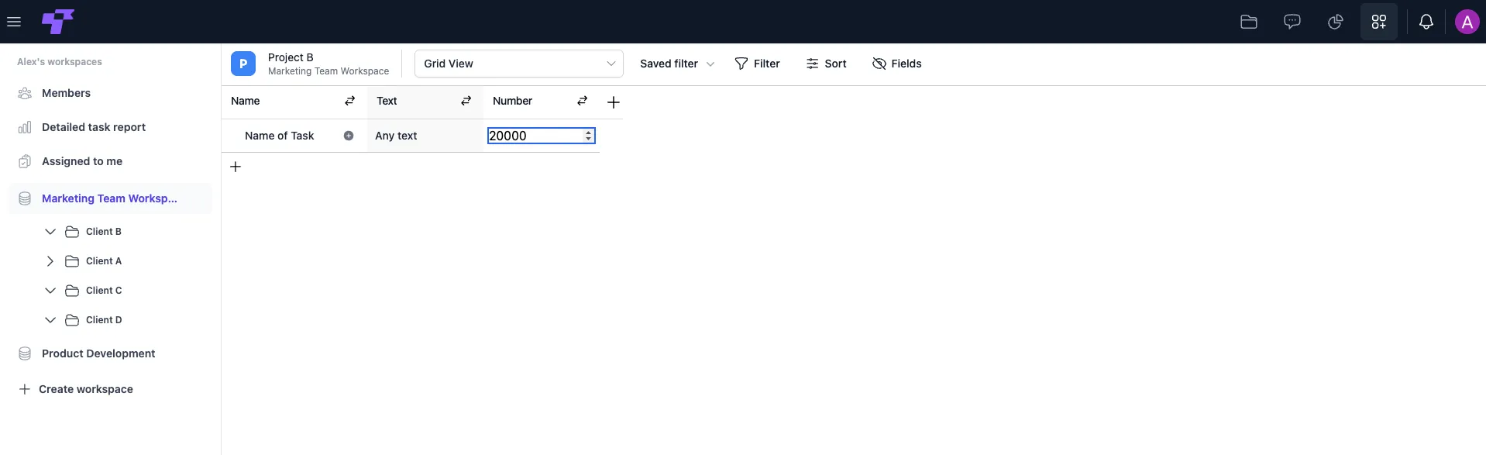Click the swap icon in Text column

pyautogui.click(x=466, y=101)
